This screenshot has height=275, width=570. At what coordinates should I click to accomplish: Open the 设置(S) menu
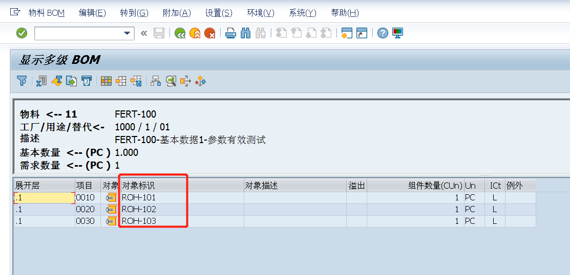219,13
